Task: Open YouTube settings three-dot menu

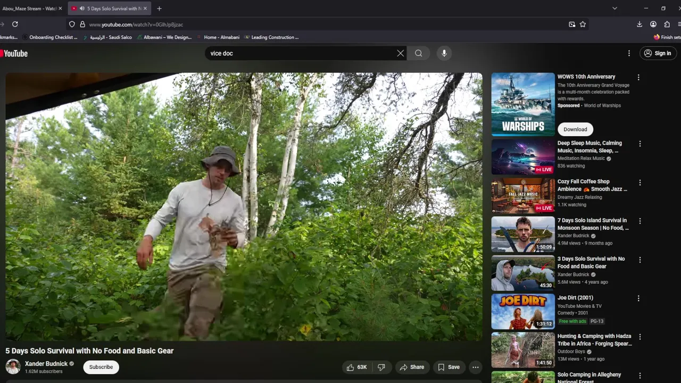Action: [x=629, y=53]
